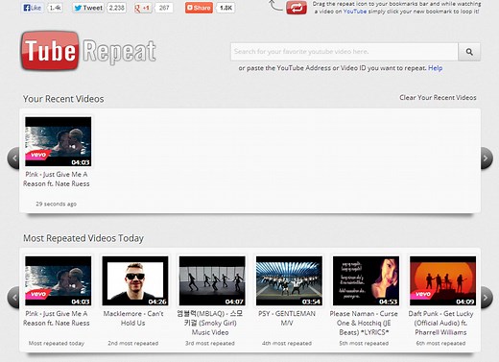Click the magnifier search button
The width and height of the screenshot is (499, 362).
coord(469,52)
